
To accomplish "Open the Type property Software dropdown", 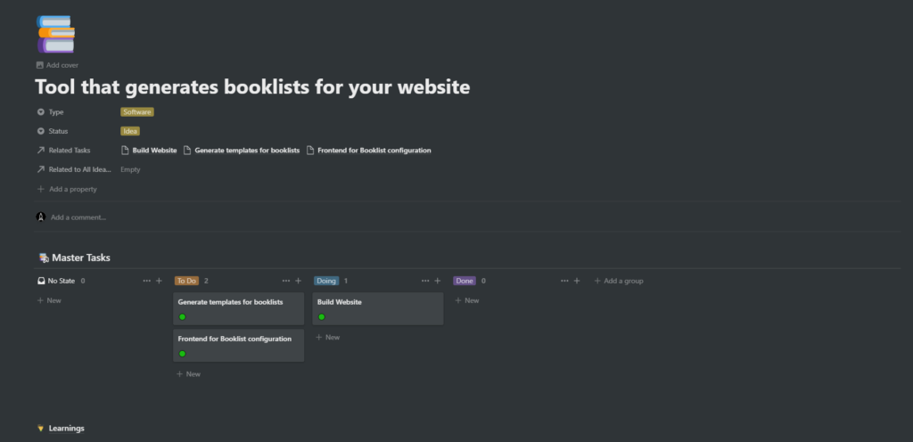I will click(x=137, y=112).
